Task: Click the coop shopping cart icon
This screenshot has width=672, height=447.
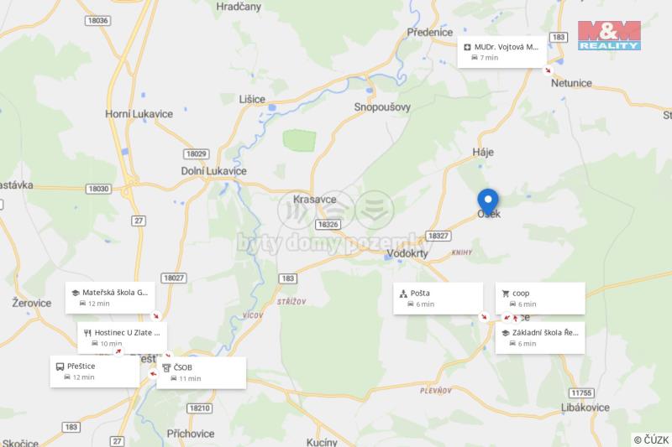Action: pos(506,294)
